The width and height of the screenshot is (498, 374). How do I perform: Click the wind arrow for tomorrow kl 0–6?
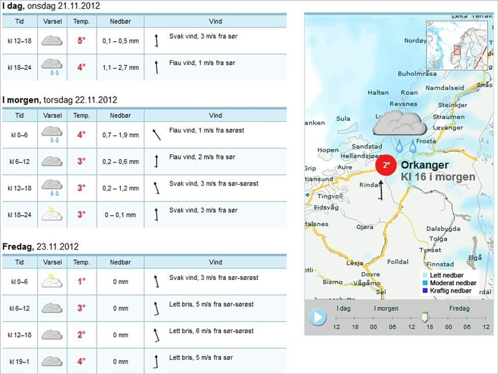[157, 135]
